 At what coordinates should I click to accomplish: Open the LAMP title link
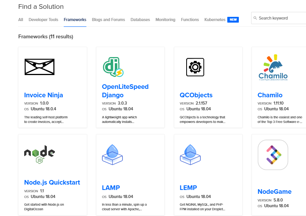pos(111,188)
